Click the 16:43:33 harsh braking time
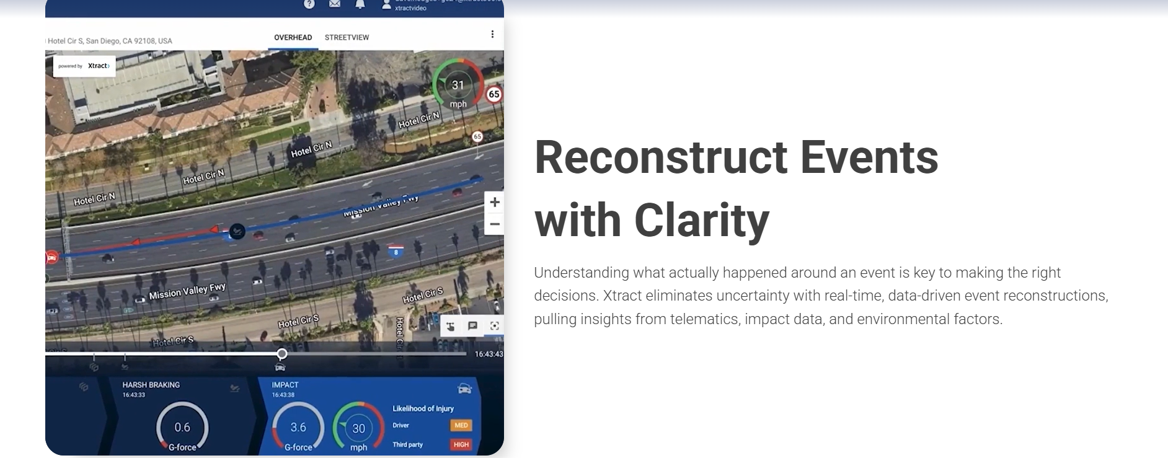Screen dimensions: 1168x458 click(134, 395)
